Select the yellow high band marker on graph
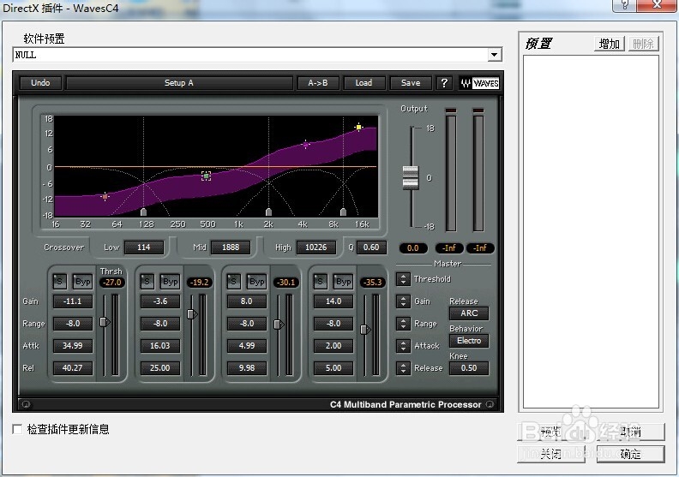This screenshot has height=477, width=679. [358, 127]
